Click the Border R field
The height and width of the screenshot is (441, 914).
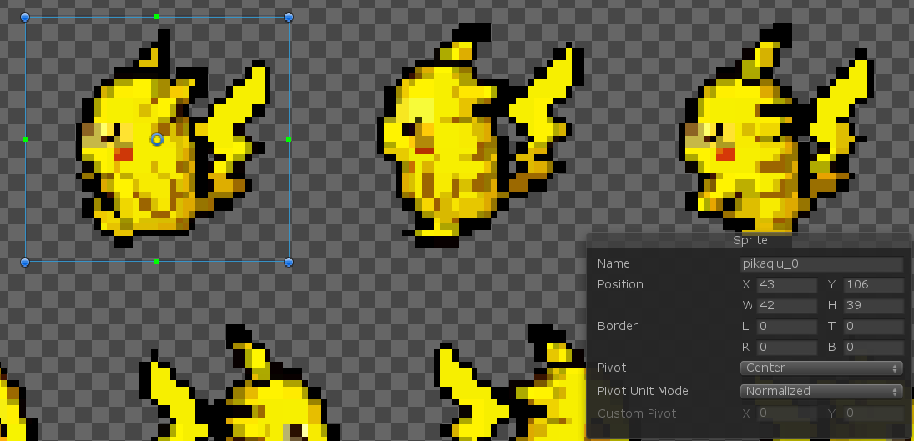(786, 348)
